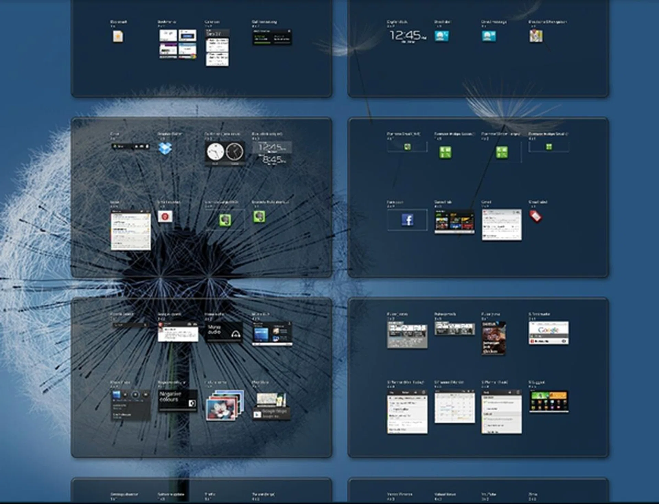Pick the Mono audio widget

click(224, 332)
